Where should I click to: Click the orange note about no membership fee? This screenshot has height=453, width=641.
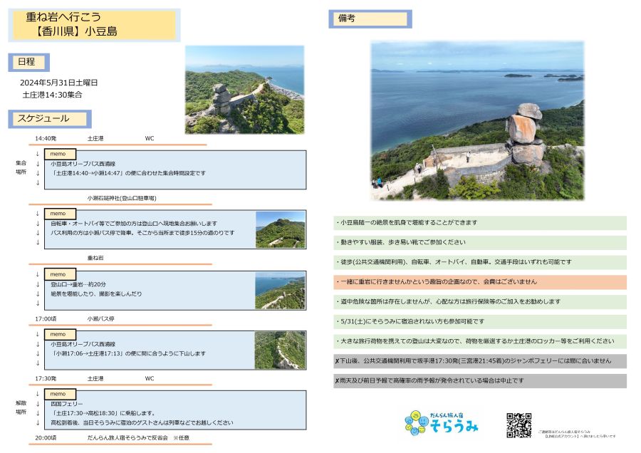coord(479,282)
